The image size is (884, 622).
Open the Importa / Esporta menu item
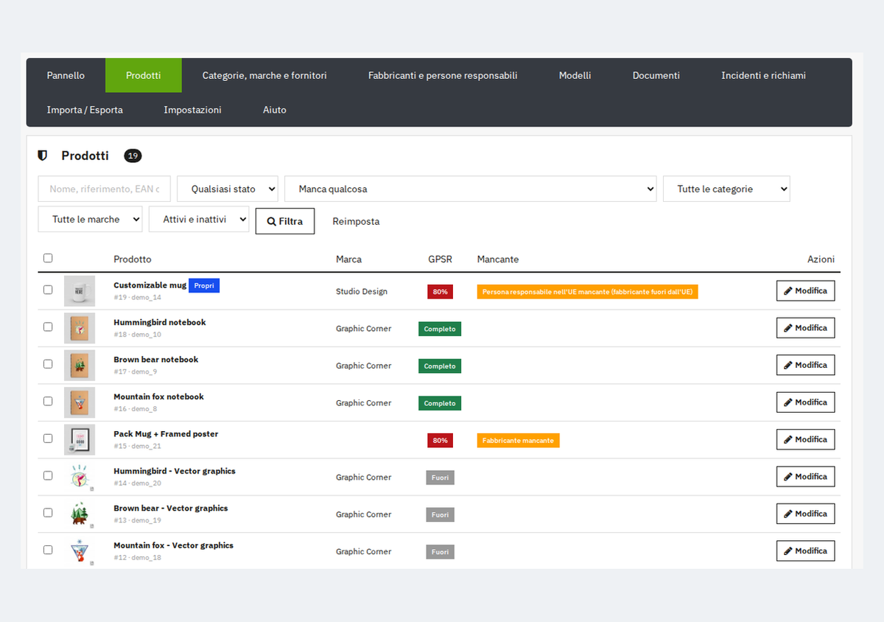[85, 110]
